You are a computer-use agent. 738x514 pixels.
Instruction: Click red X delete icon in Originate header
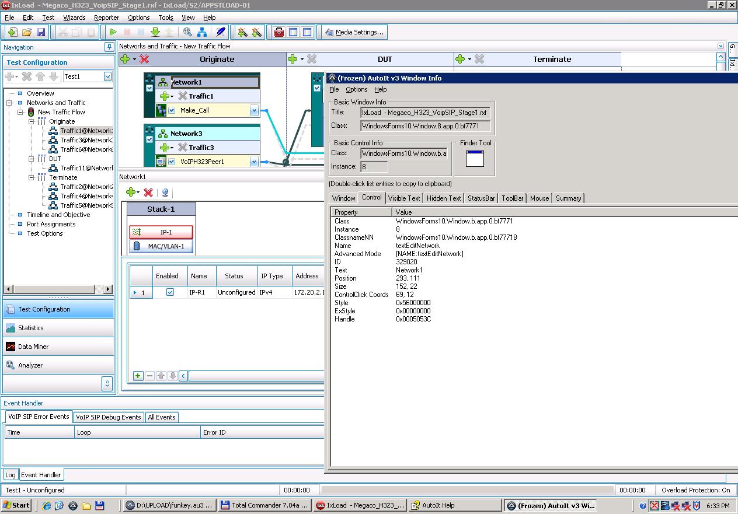(144, 59)
